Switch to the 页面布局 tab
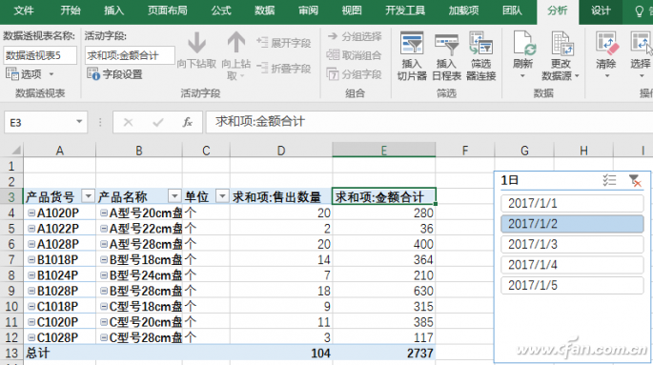 [x=168, y=10]
